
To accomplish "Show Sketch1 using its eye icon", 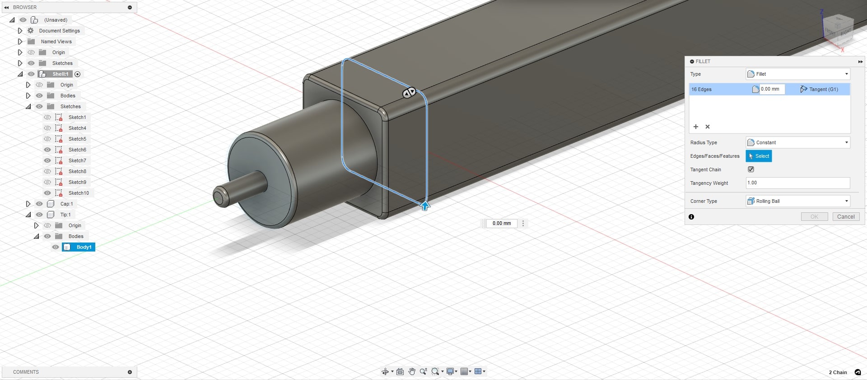I will click(47, 117).
